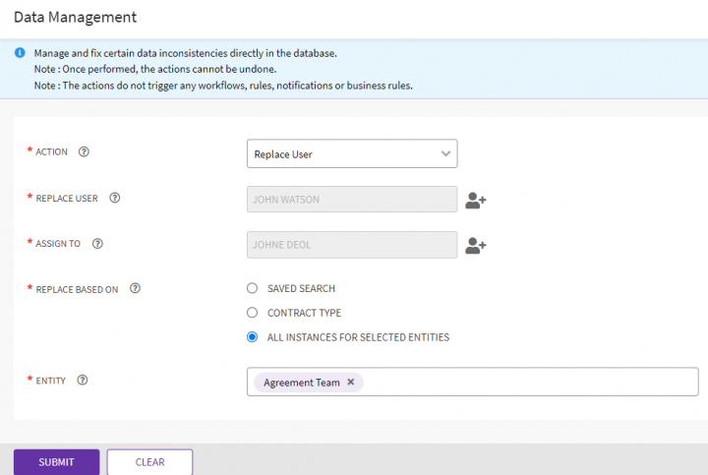Select All Instances For Selected Entities option
The height and width of the screenshot is (475, 708).
(253, 337)
